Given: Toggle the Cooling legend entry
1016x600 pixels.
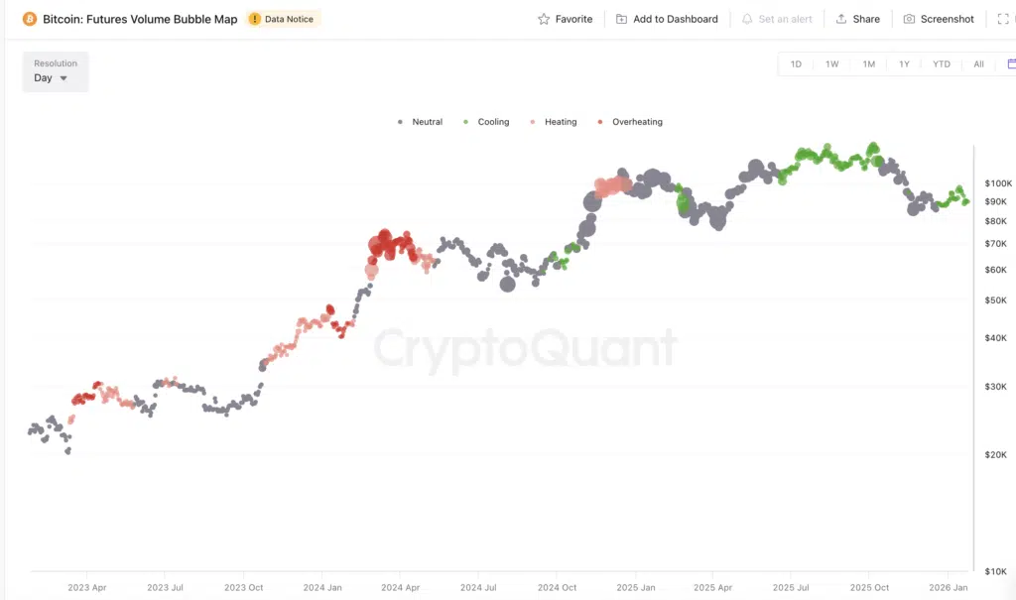Looking at the screenshot, I should (492, 121).
